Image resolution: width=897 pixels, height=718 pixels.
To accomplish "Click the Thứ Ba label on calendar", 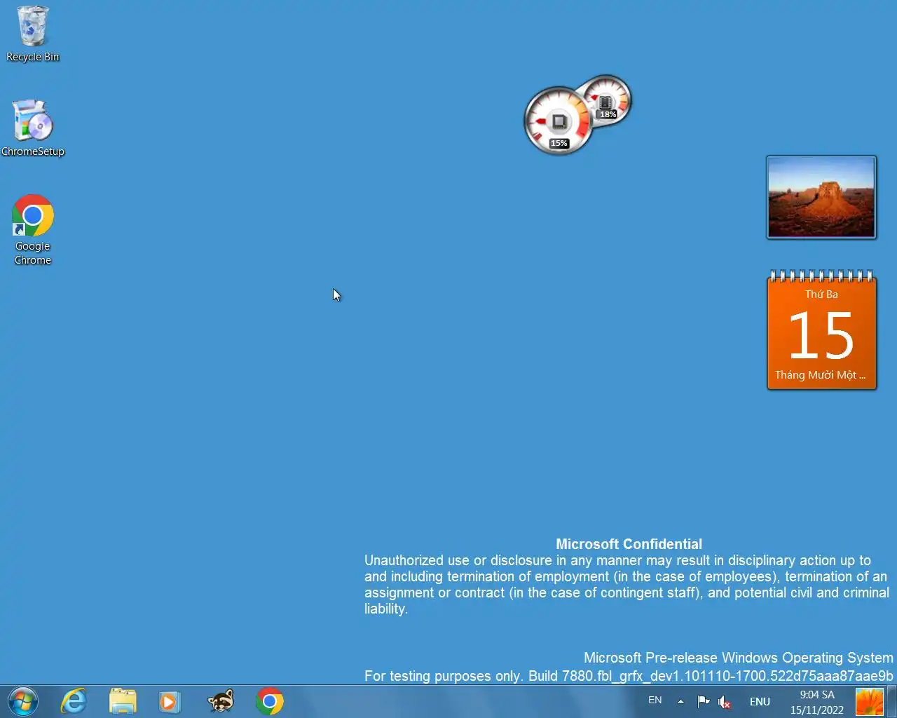I will tap(821, 294).
